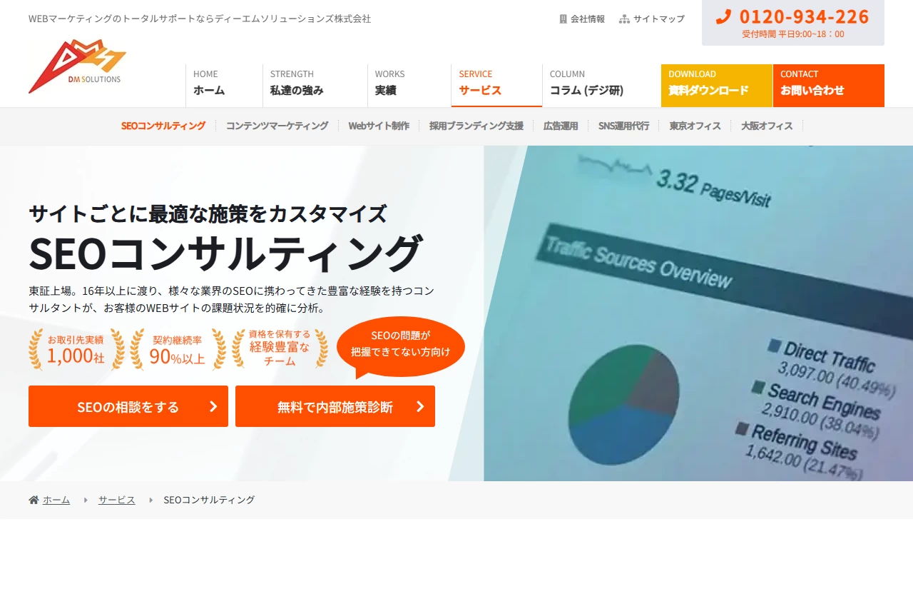Click the WEBマーケティングのトータルサポート tagline text
Image resolution: width=913 pixels, height=614 pixels.
pos(200,19)
